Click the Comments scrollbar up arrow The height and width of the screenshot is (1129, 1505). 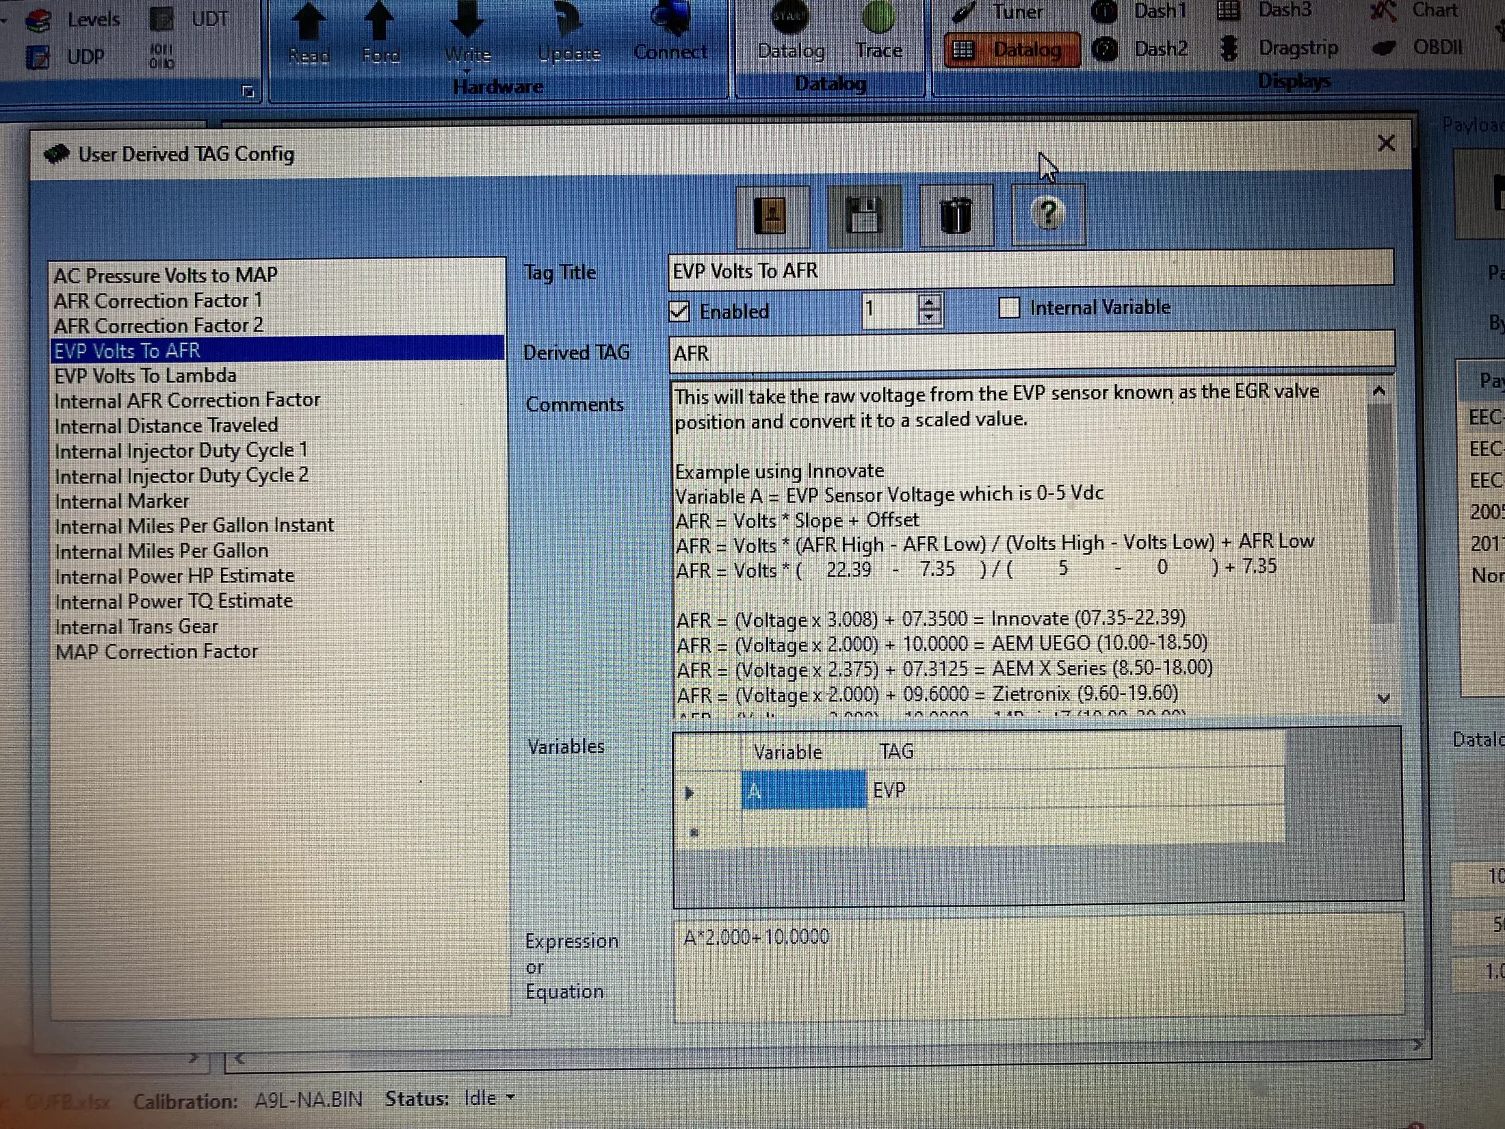point(1379,391)
